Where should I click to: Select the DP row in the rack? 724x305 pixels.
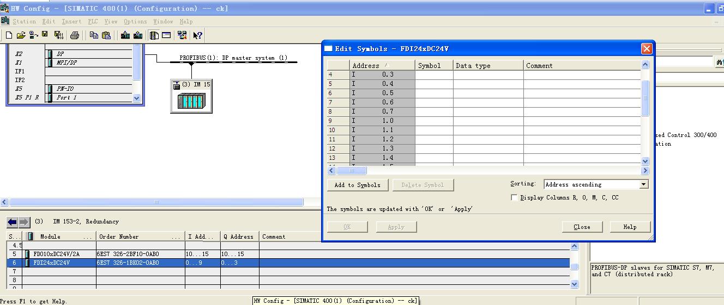89,54
